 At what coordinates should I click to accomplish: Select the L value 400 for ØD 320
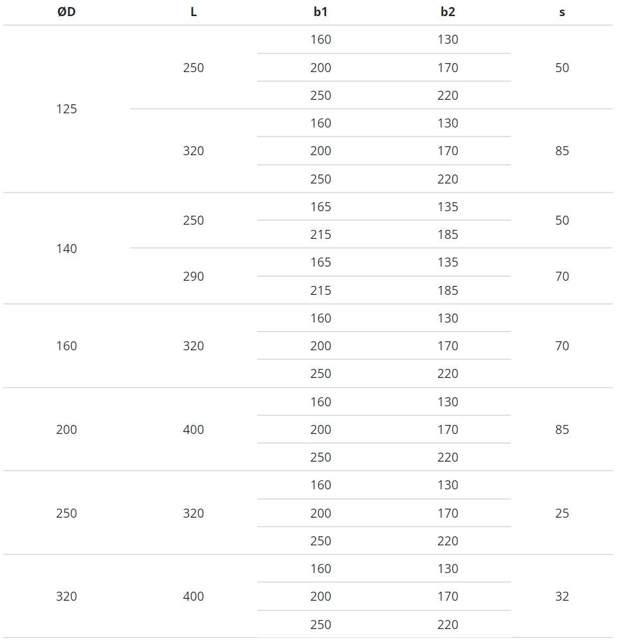[194, 596]
